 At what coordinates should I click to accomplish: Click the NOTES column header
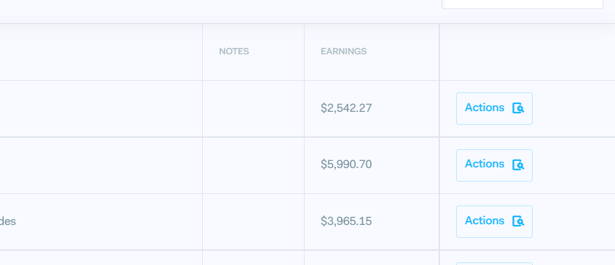(x=234, y=52)
